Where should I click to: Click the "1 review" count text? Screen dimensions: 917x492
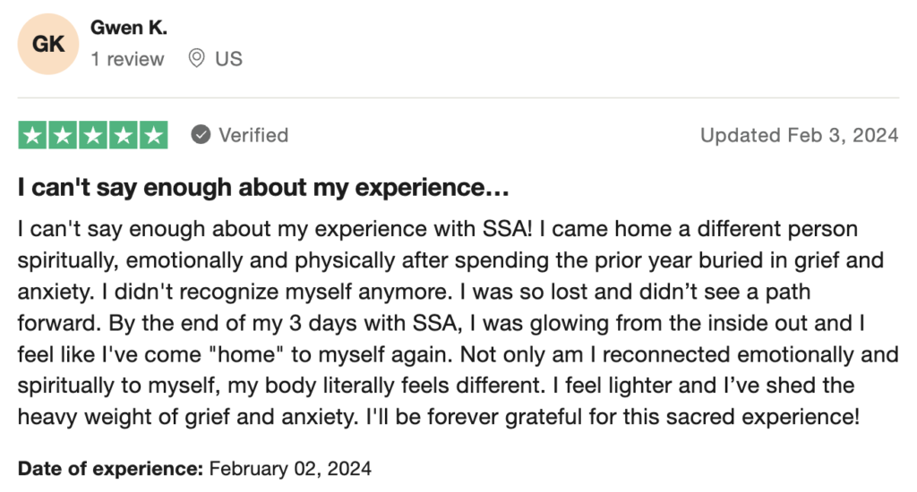click(x=127, y=59)
